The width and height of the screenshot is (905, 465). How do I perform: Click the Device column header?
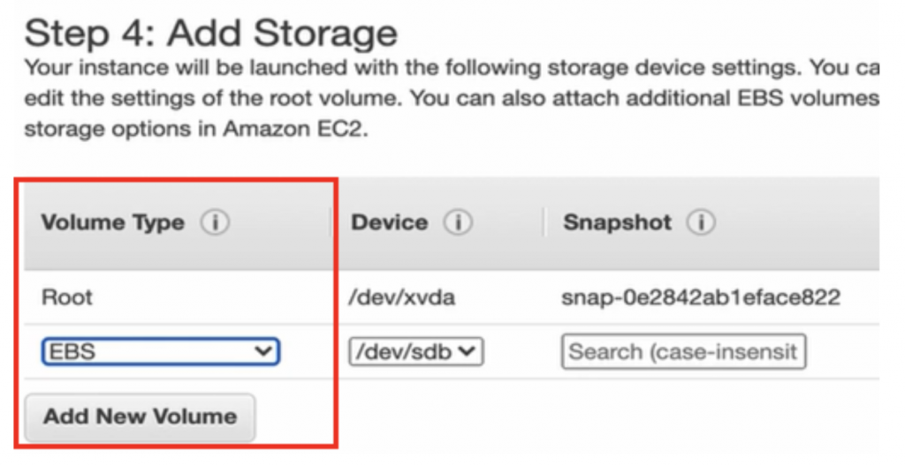click(x=390, y=224)
